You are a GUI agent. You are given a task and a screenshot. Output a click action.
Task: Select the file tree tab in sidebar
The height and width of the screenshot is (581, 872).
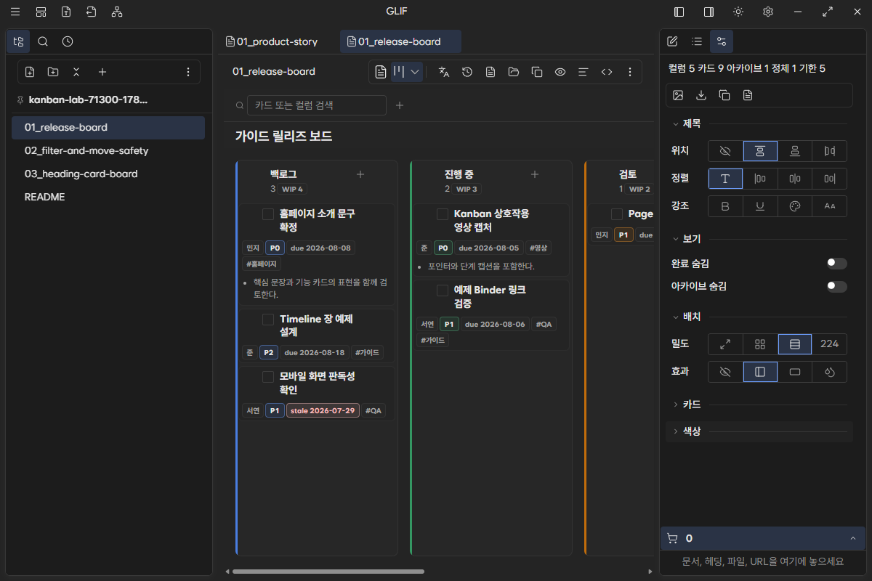(x=18, y=41)
